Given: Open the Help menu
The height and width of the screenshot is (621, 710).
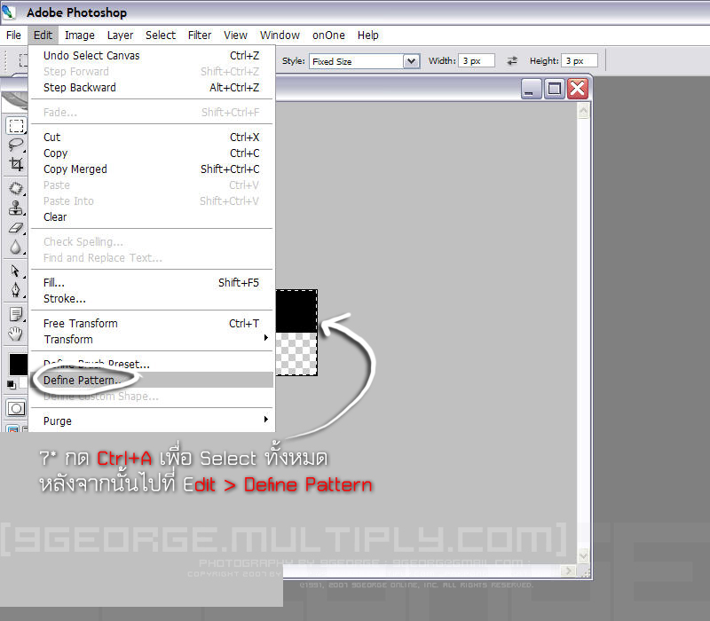Looking at the screenshot, I should (367, 35).
